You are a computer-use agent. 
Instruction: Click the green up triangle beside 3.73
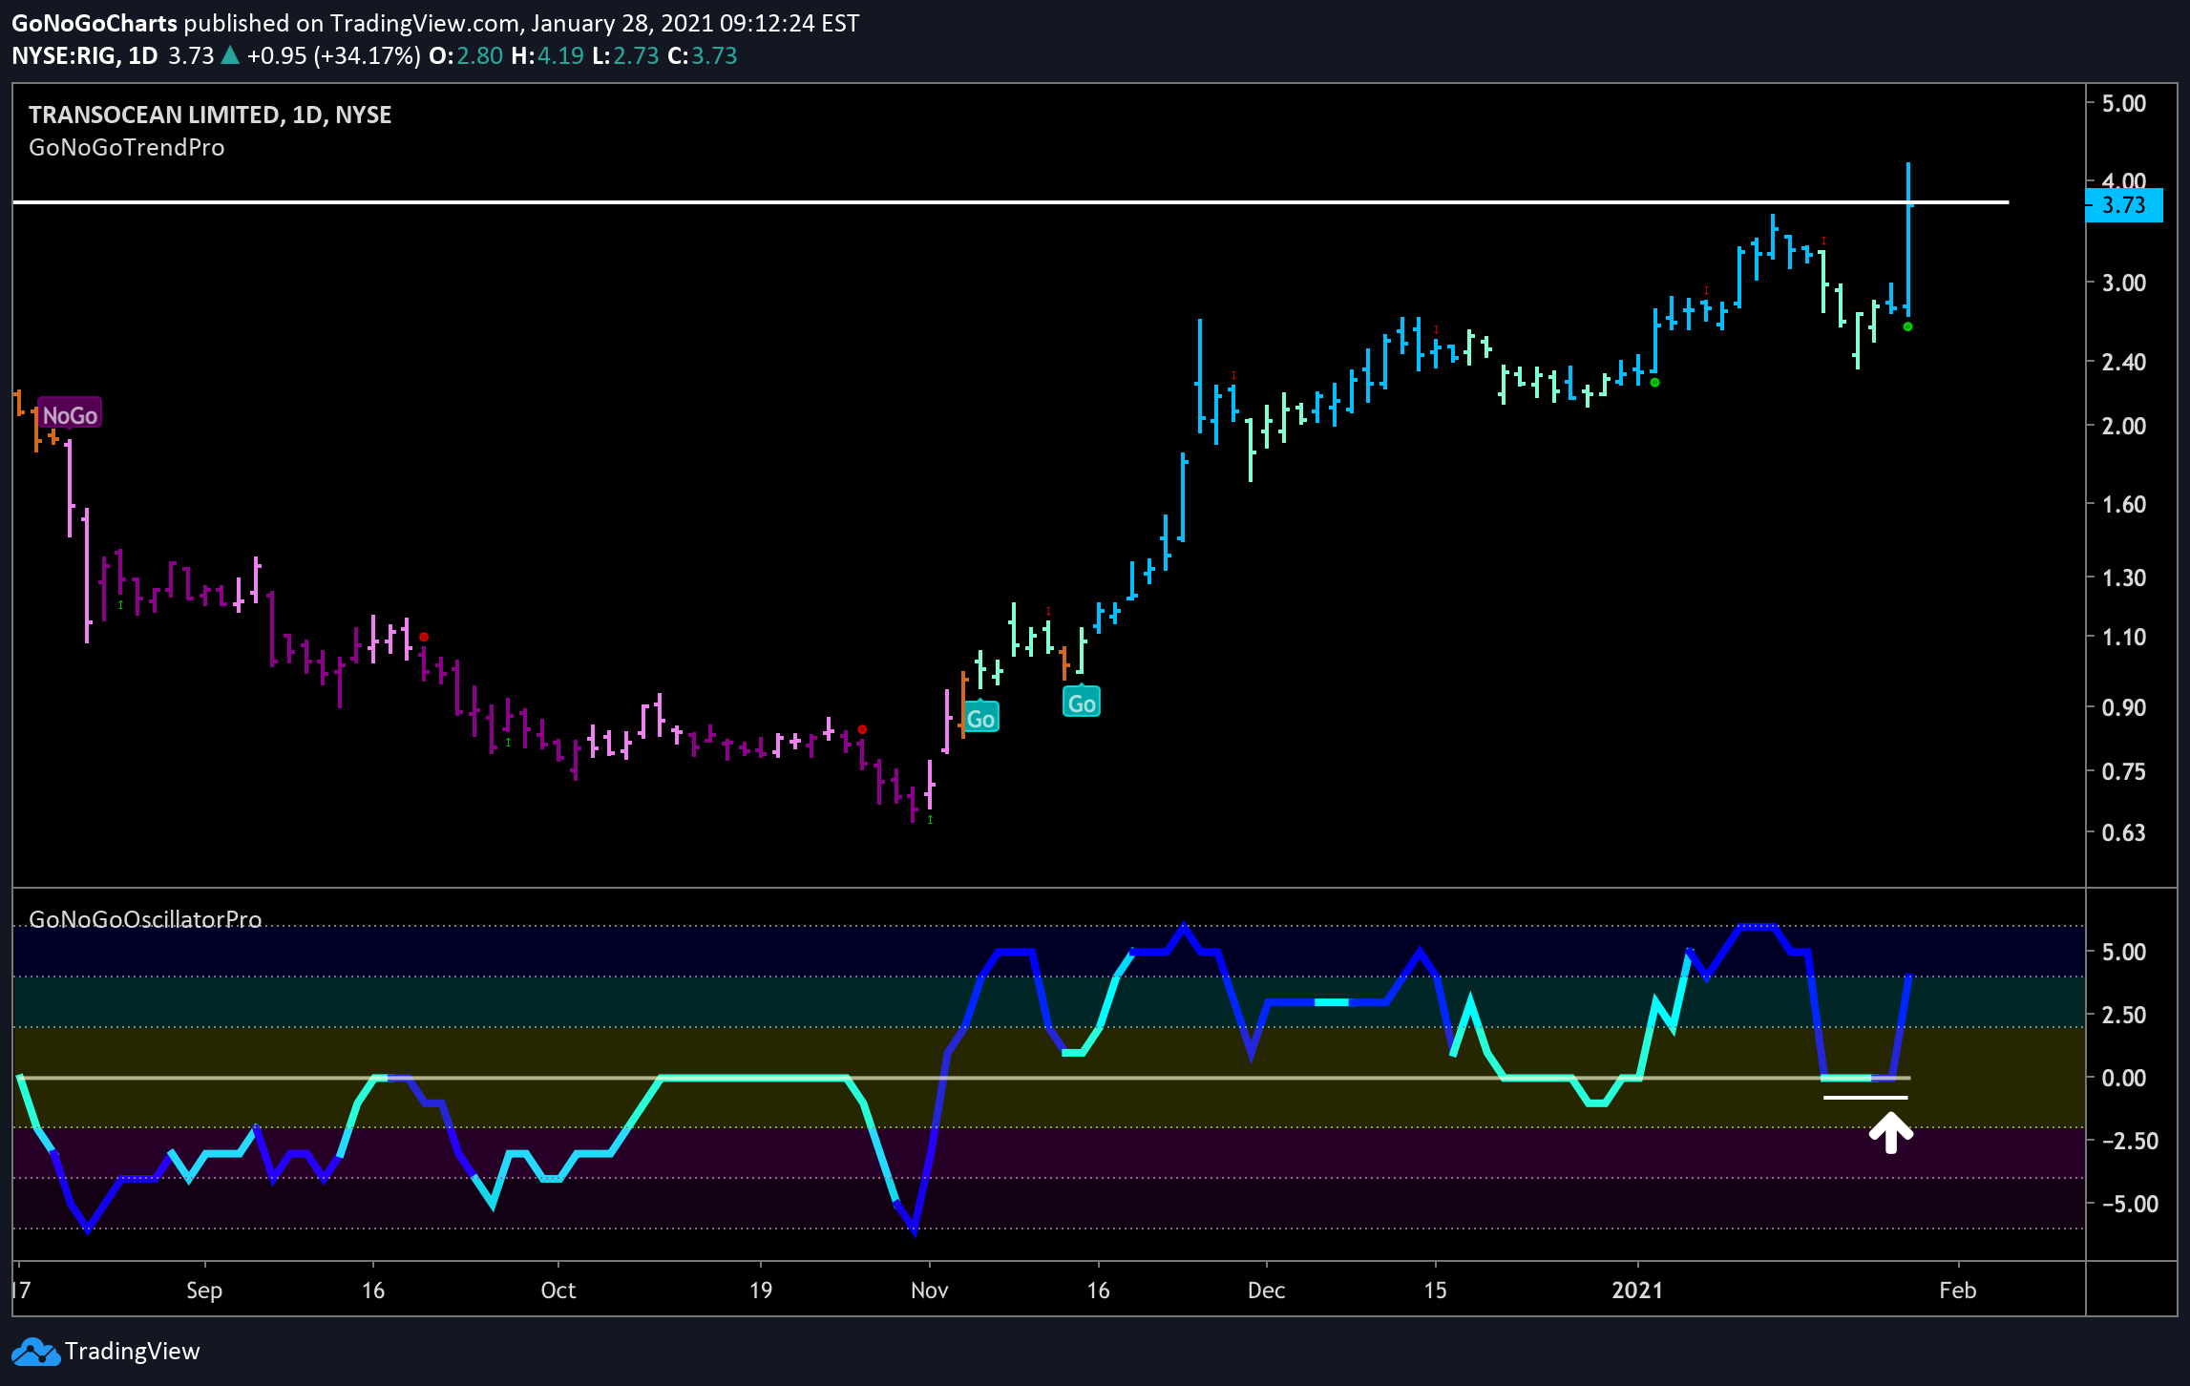pyautogui.click(x=230, y=55)
